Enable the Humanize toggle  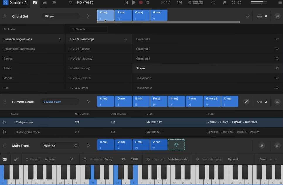click(x=85, y=159)
